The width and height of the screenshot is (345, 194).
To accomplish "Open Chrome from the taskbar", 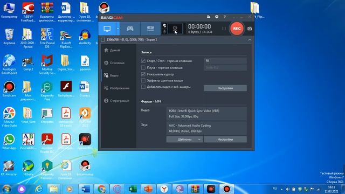I will click(x=101, y=189).
